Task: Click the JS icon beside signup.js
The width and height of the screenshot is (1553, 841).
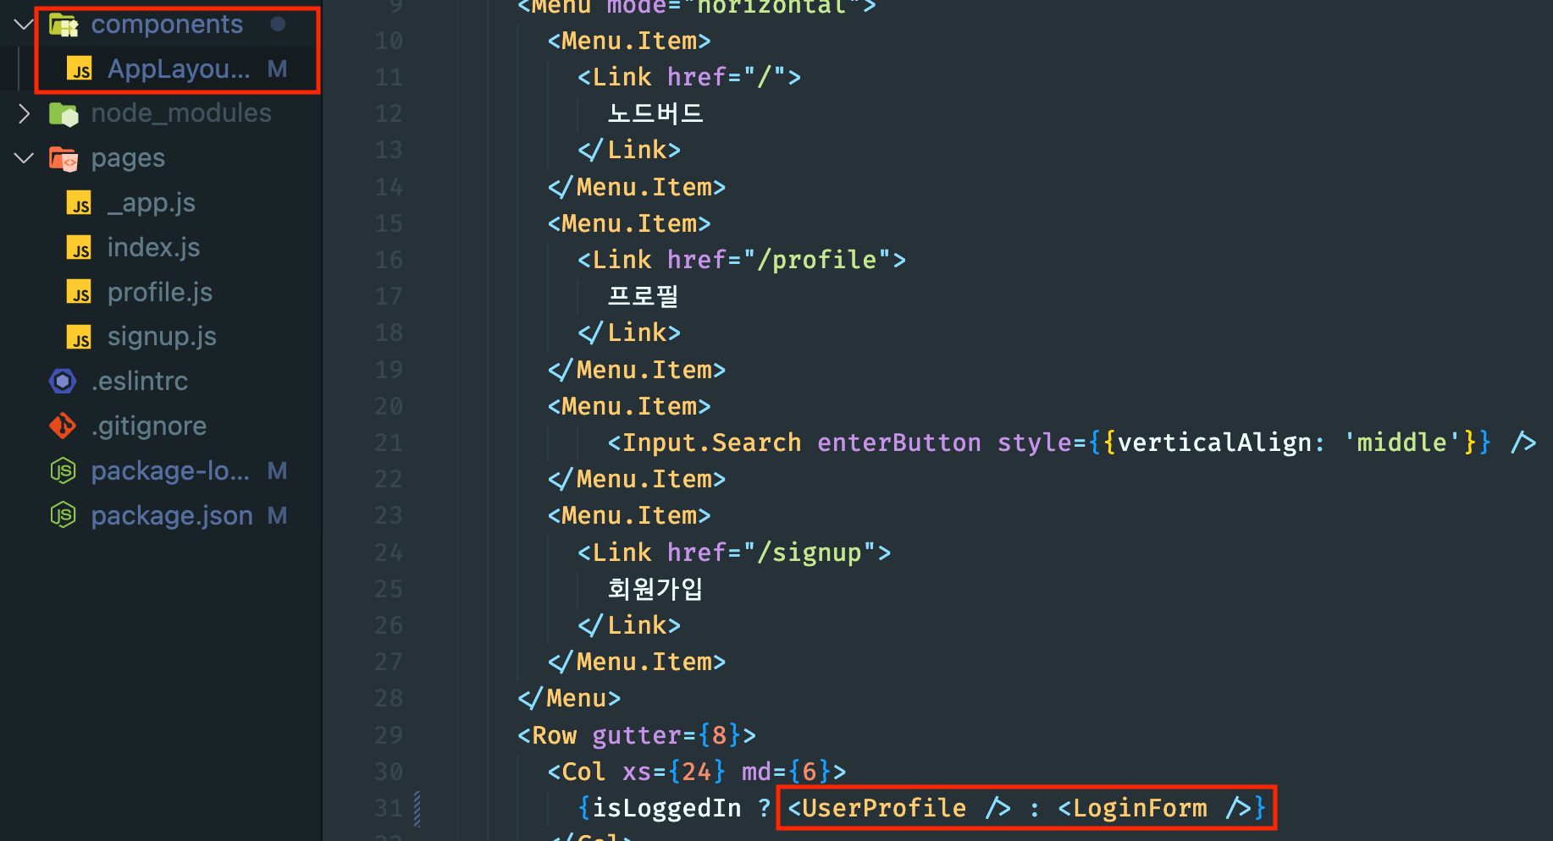Action: pyautogui.click(x=80, y=338)
